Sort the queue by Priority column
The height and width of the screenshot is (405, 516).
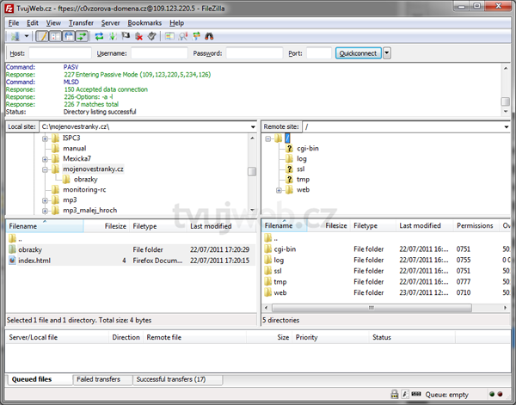click(330, 338)
